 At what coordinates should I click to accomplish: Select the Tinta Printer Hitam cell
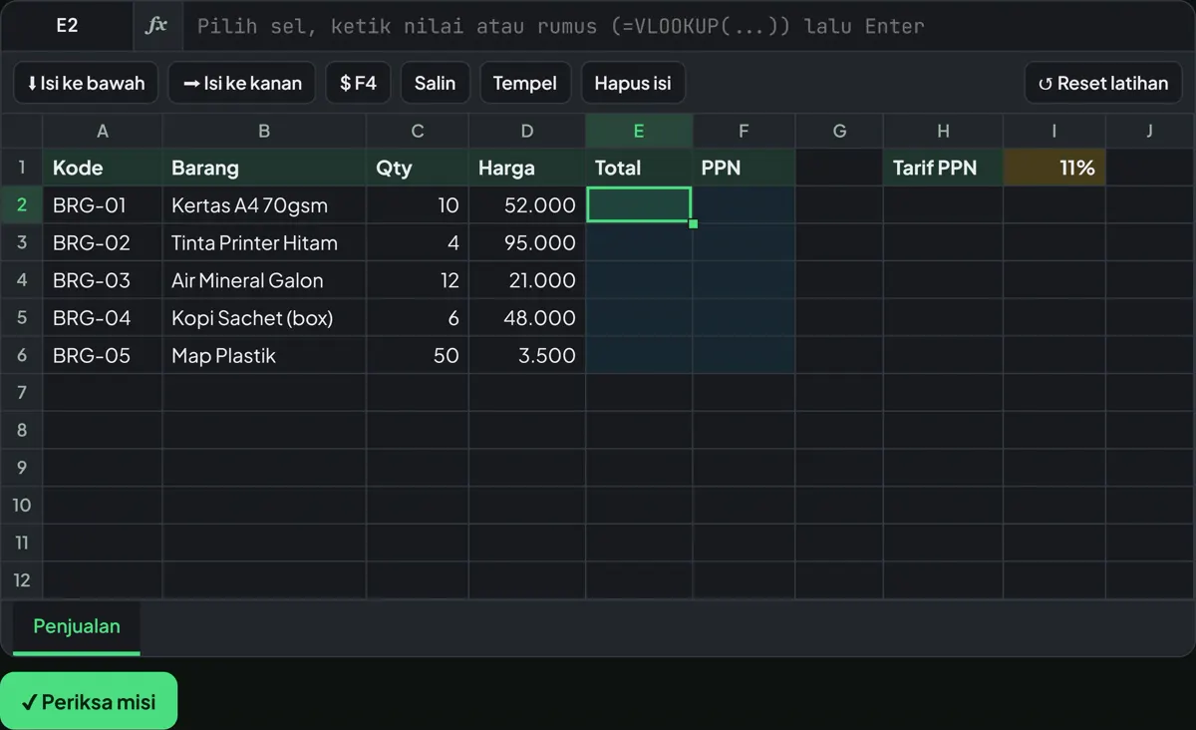point(264,242)
